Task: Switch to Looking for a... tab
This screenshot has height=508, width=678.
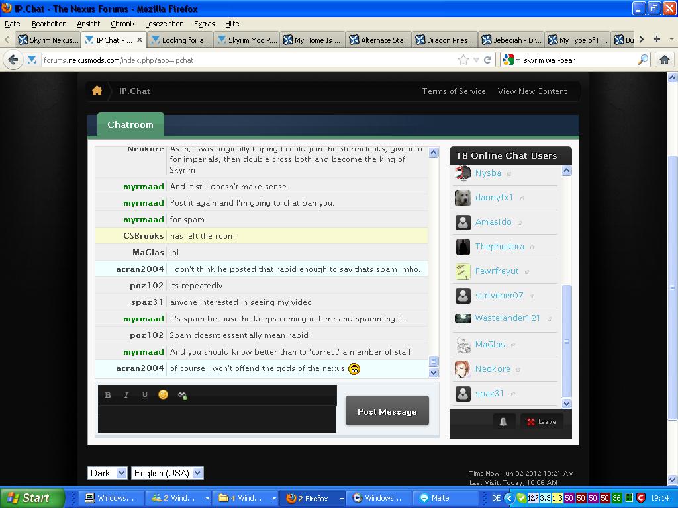Action: pos(180,40)
